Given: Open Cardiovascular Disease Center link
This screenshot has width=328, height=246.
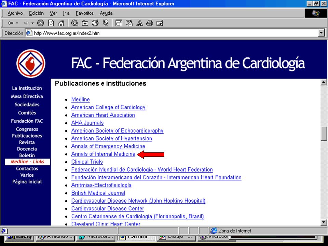Looking at the screenshot, I should [x=108, y=208].
